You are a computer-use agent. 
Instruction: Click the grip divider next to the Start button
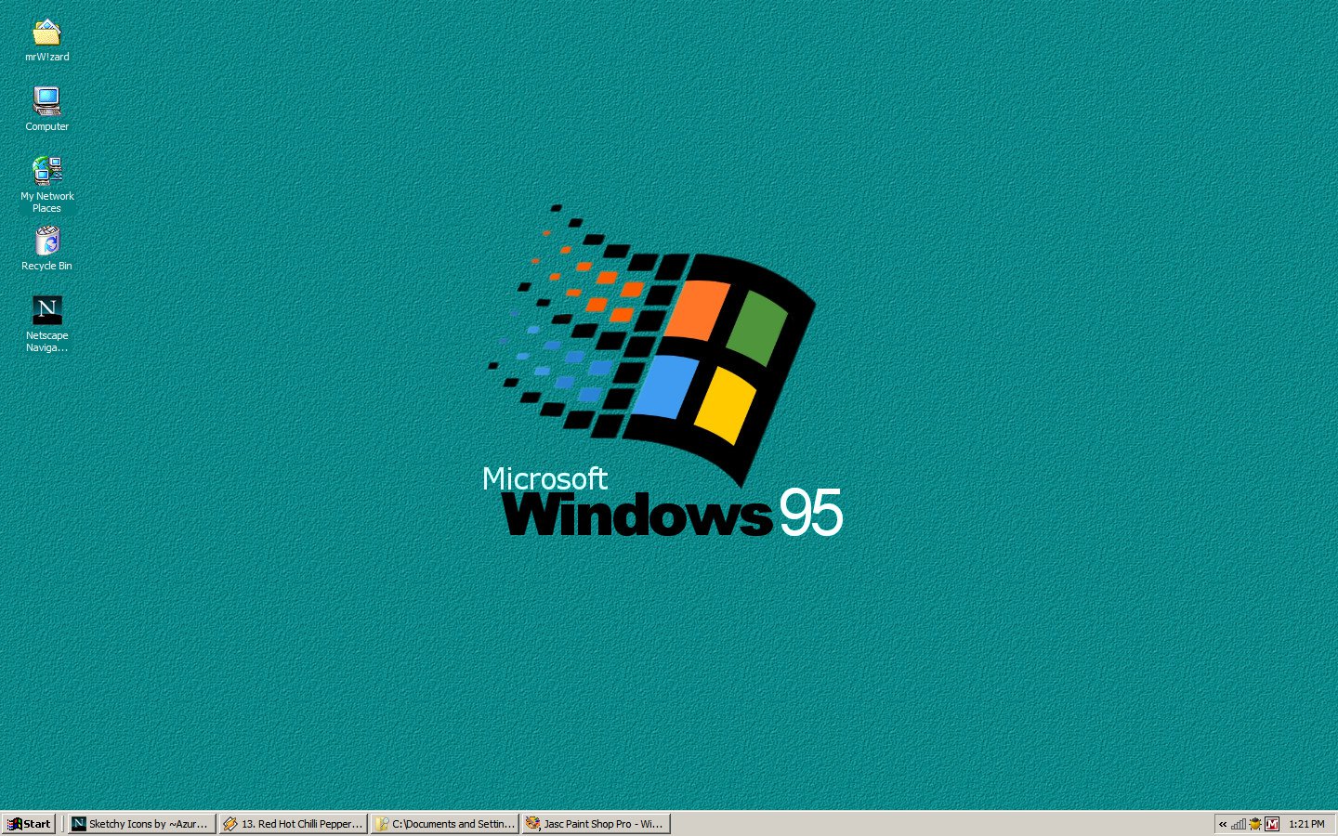point(63,823)
